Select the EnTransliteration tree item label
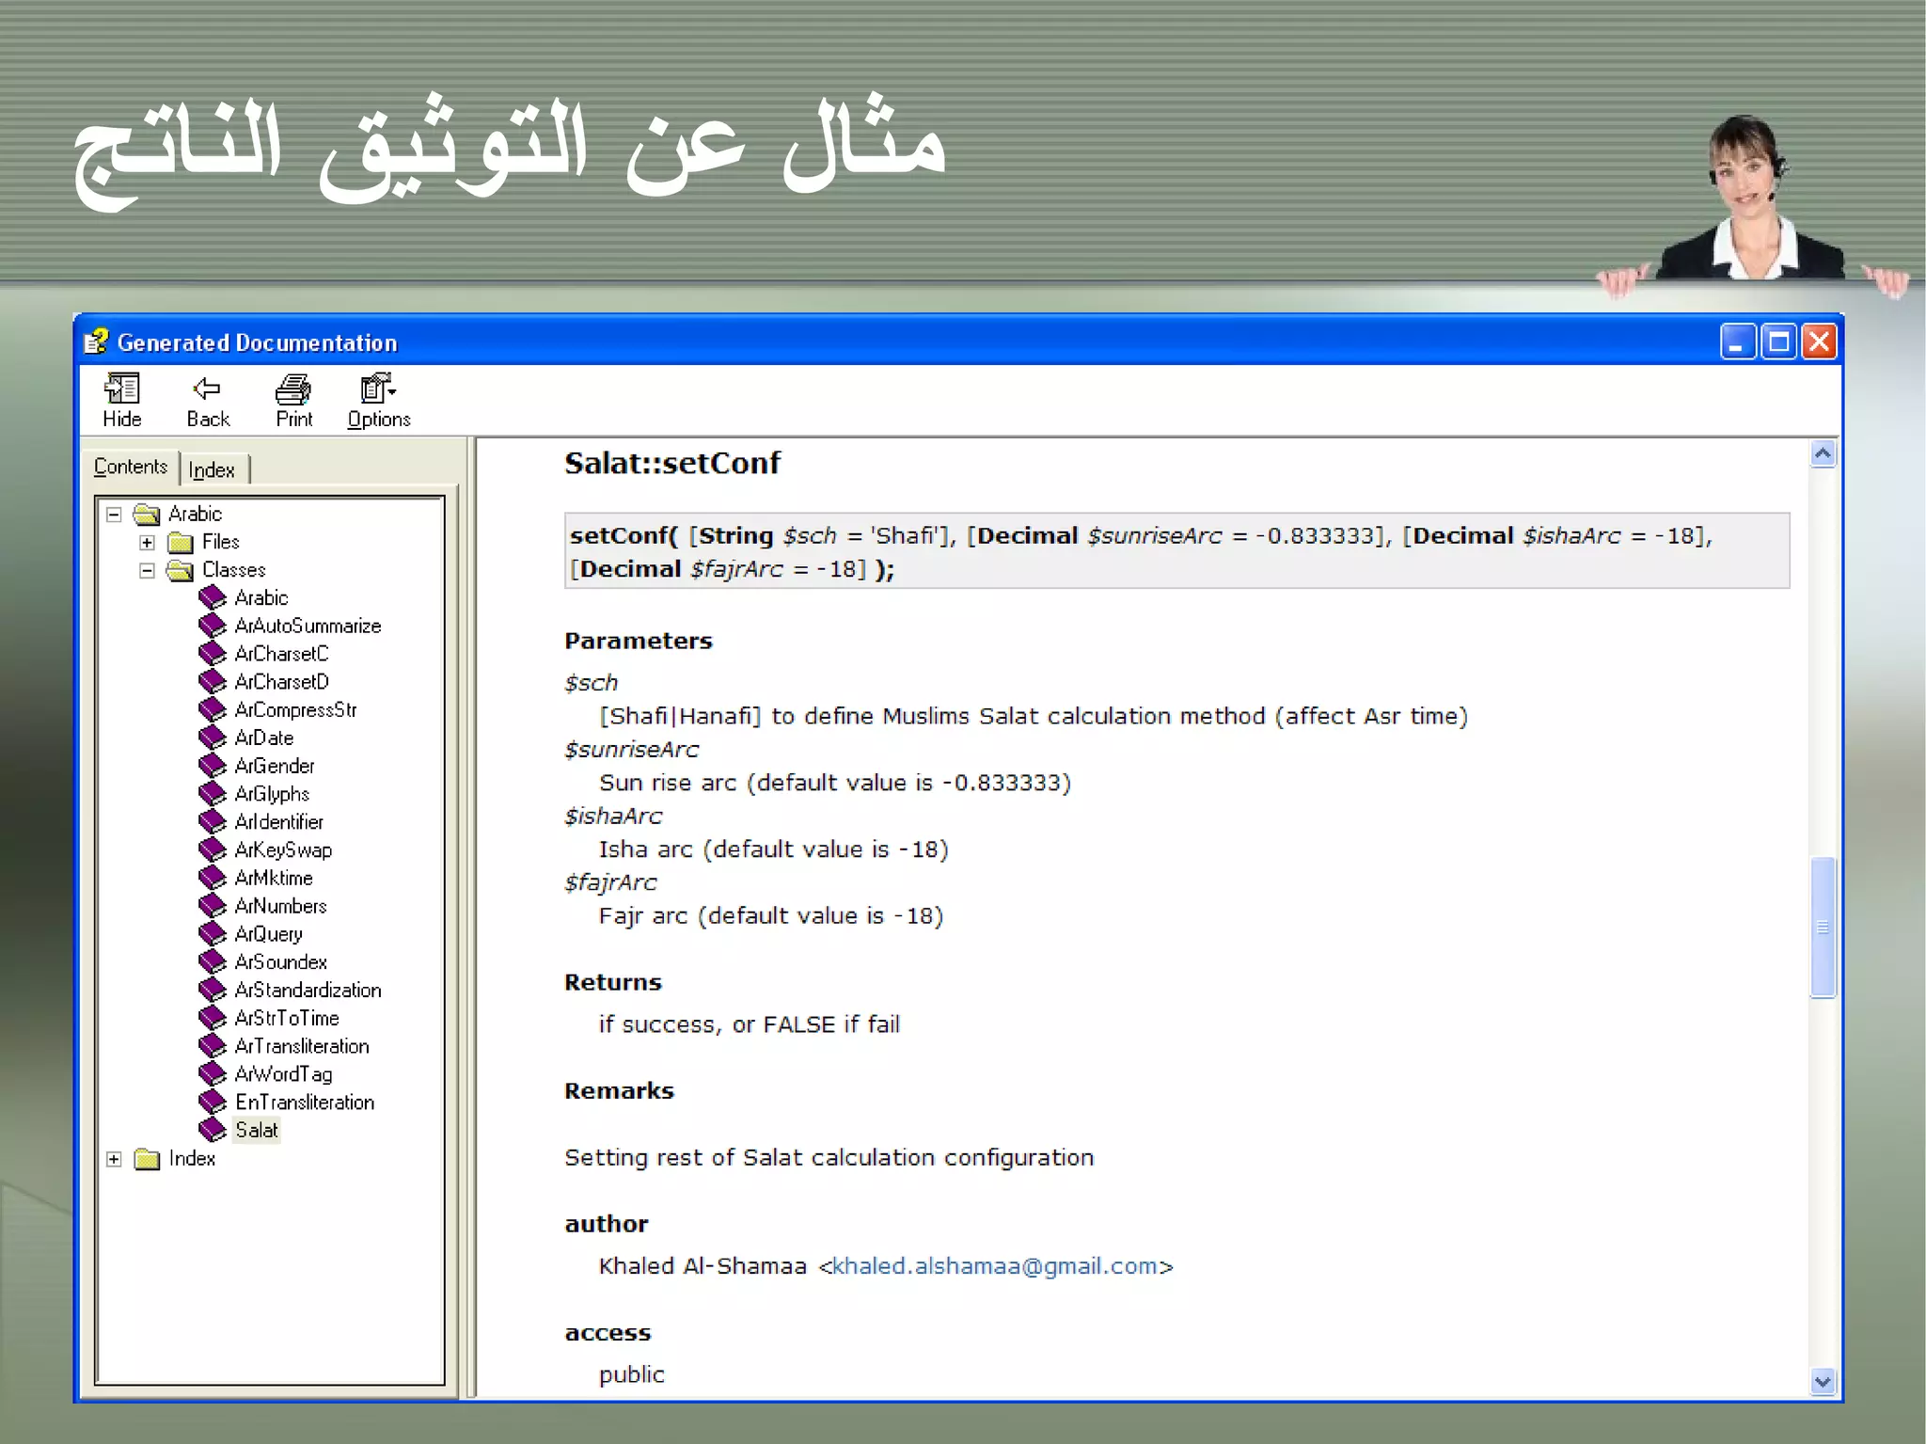Image resolution: width=1926 pixels, height=1444 pixels. coord(305,1102)
